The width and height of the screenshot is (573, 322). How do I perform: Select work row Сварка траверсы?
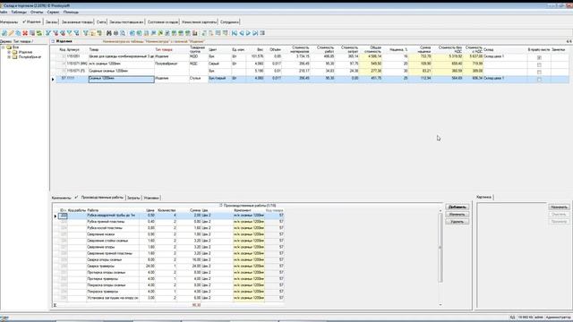171,267
